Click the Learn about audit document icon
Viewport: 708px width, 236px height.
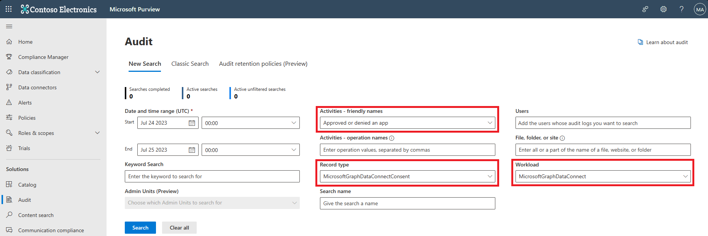tap(640, 42)
